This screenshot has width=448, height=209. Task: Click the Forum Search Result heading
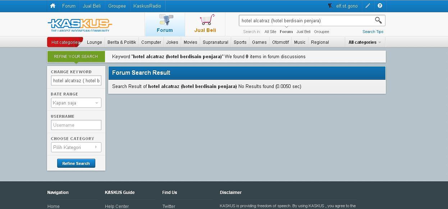click(x=141, y=73)
